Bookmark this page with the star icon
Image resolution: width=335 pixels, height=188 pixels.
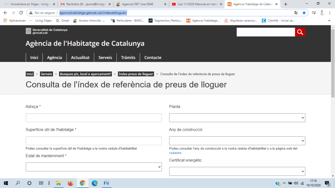pos(304,13)
